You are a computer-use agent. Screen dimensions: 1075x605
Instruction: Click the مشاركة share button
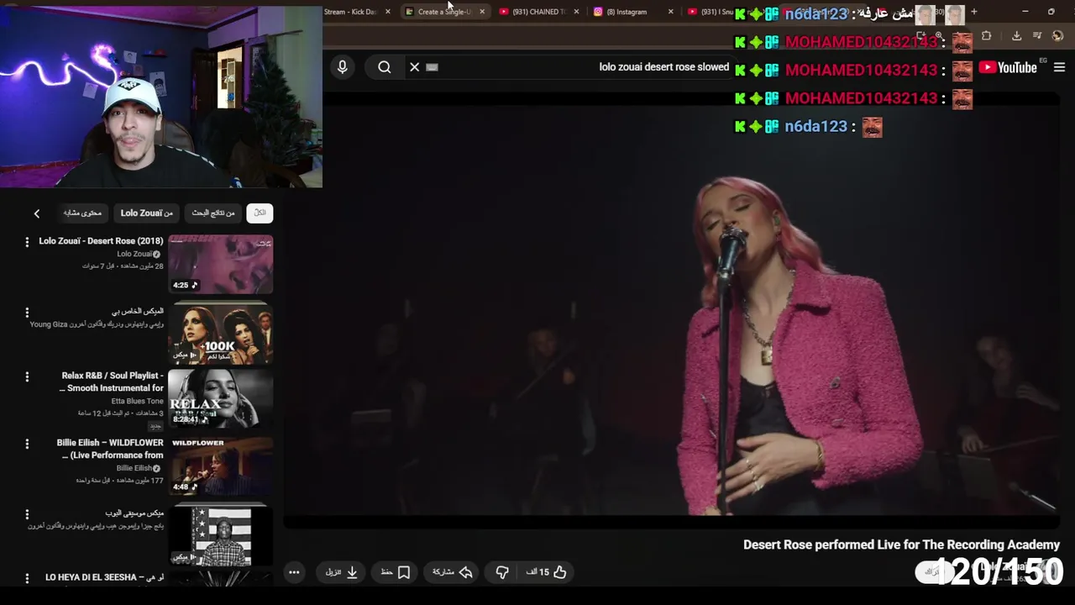coord(453,572)
